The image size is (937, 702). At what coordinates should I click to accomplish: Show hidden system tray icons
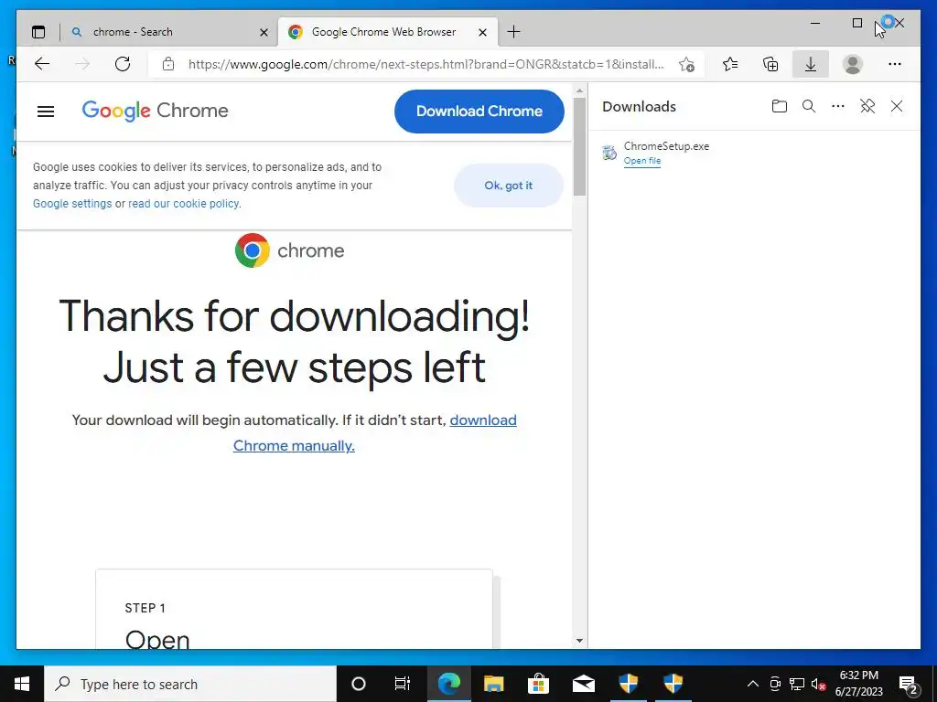point(753,684)
